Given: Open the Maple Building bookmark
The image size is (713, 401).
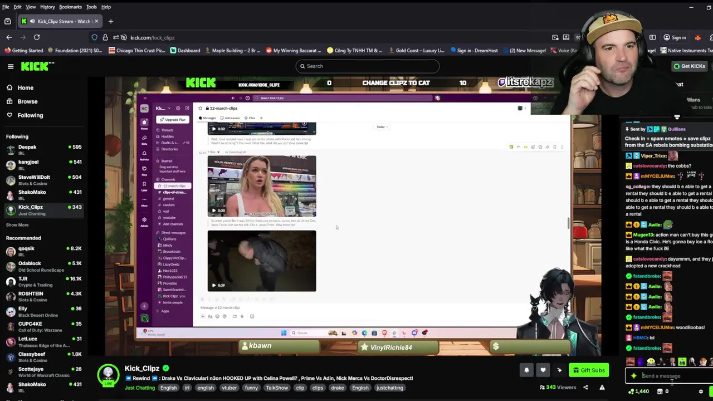Looking at the screenshot, I should [x=232, y=50].
